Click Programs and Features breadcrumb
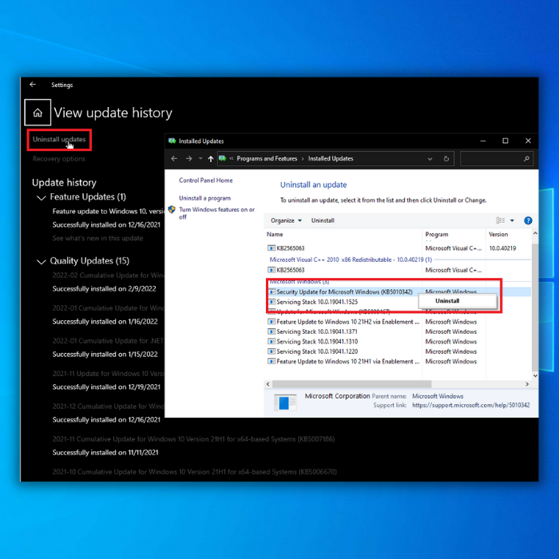The height and width of the screenshot is (559, 559). pyautogui.click(x=267, y=159)
